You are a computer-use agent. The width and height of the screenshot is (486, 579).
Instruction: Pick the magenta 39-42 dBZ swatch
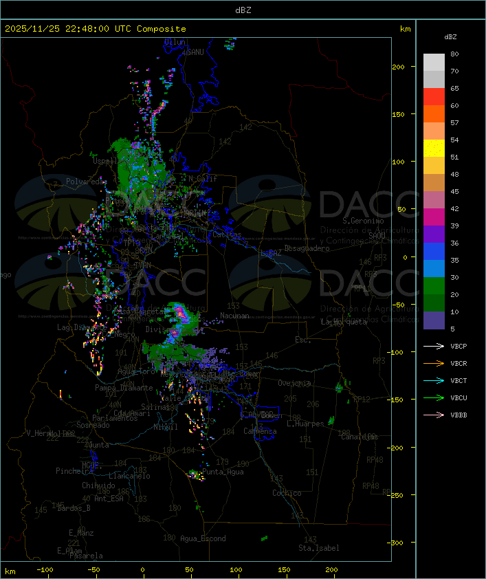pos(434,217)
